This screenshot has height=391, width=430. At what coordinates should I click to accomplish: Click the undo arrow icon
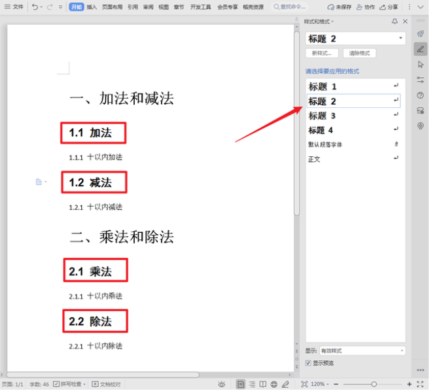point(35,7)
